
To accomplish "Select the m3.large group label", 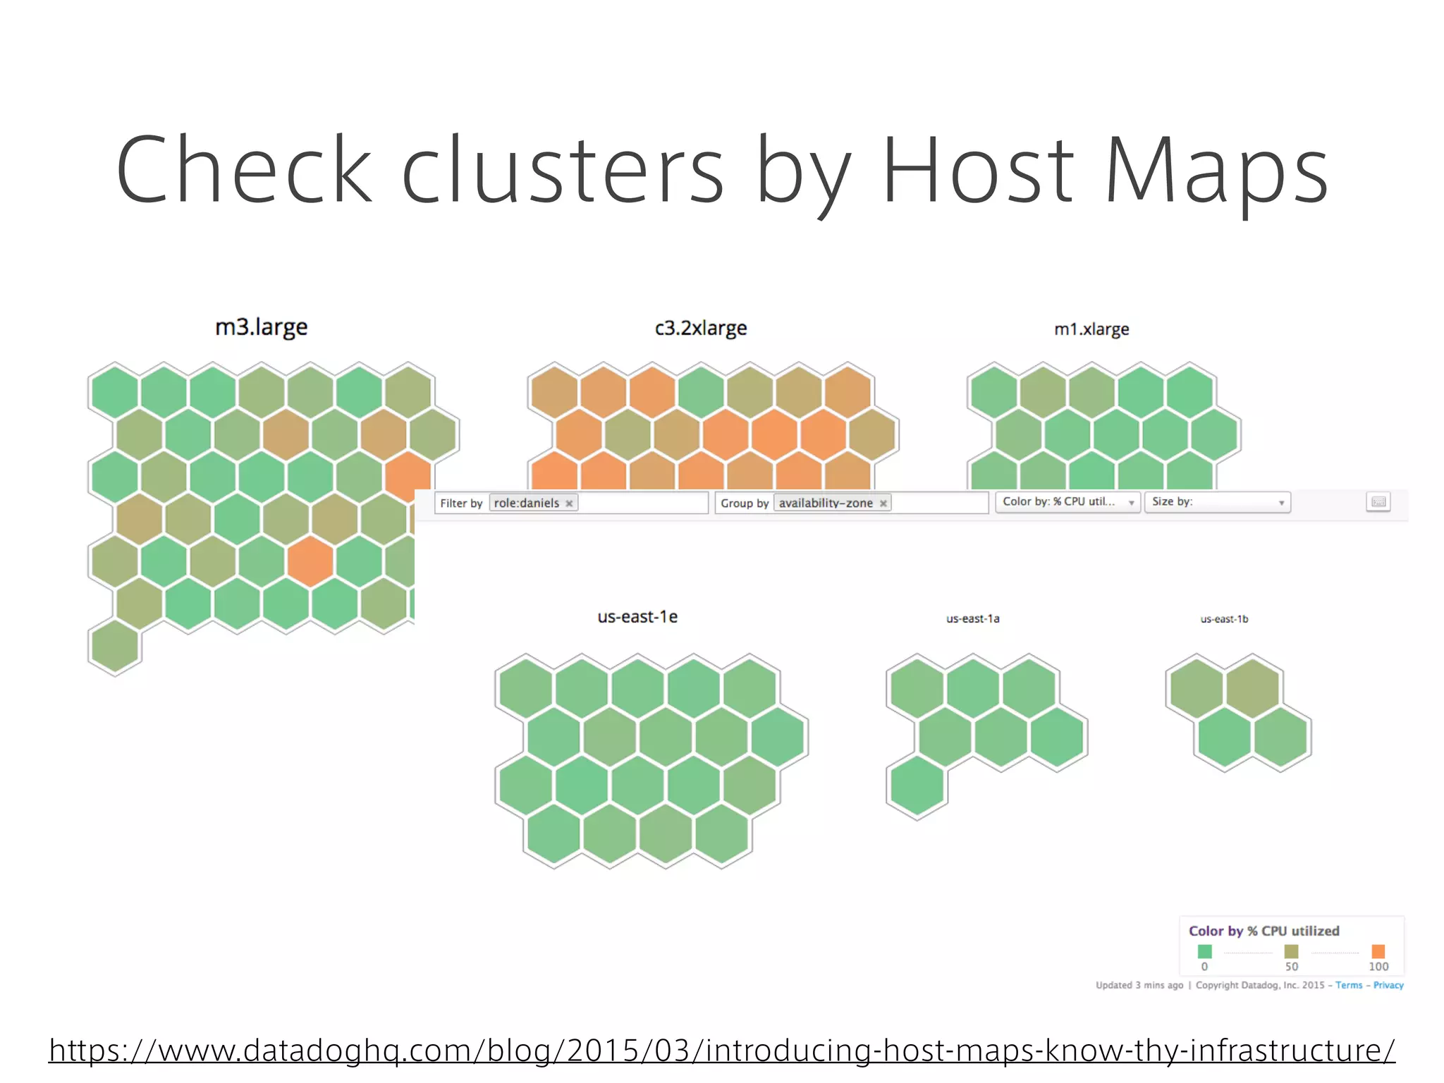I will tap(262, 327).
